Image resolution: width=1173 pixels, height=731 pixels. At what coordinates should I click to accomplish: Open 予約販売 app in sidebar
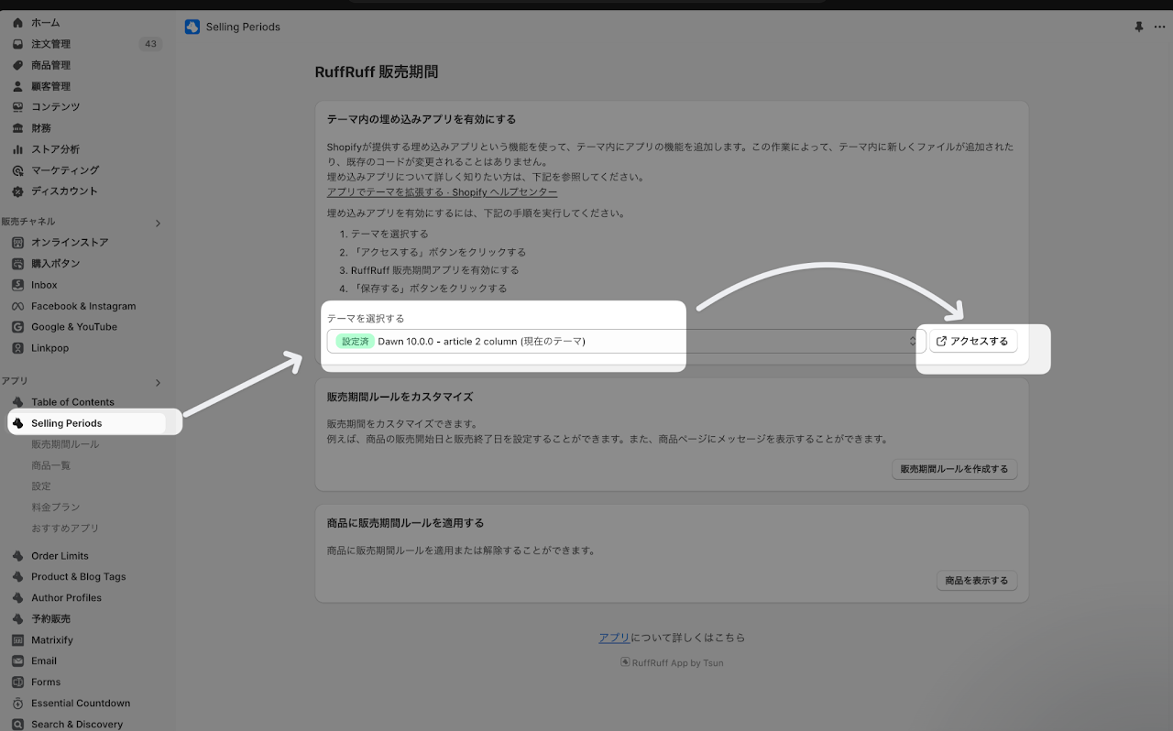pos(50,619)
